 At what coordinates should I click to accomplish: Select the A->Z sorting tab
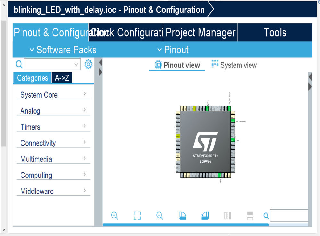(x=62, y=78)
